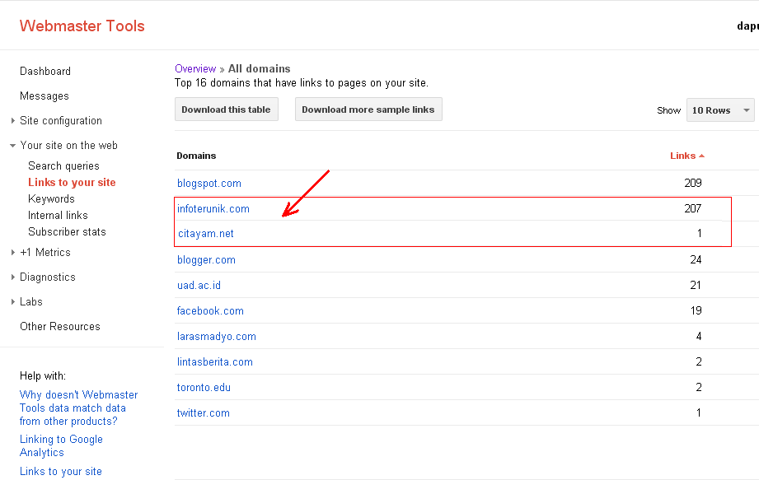Open the uad.ac.id domain link
Viewport: 759px width, 480px height.
(199, 285)
